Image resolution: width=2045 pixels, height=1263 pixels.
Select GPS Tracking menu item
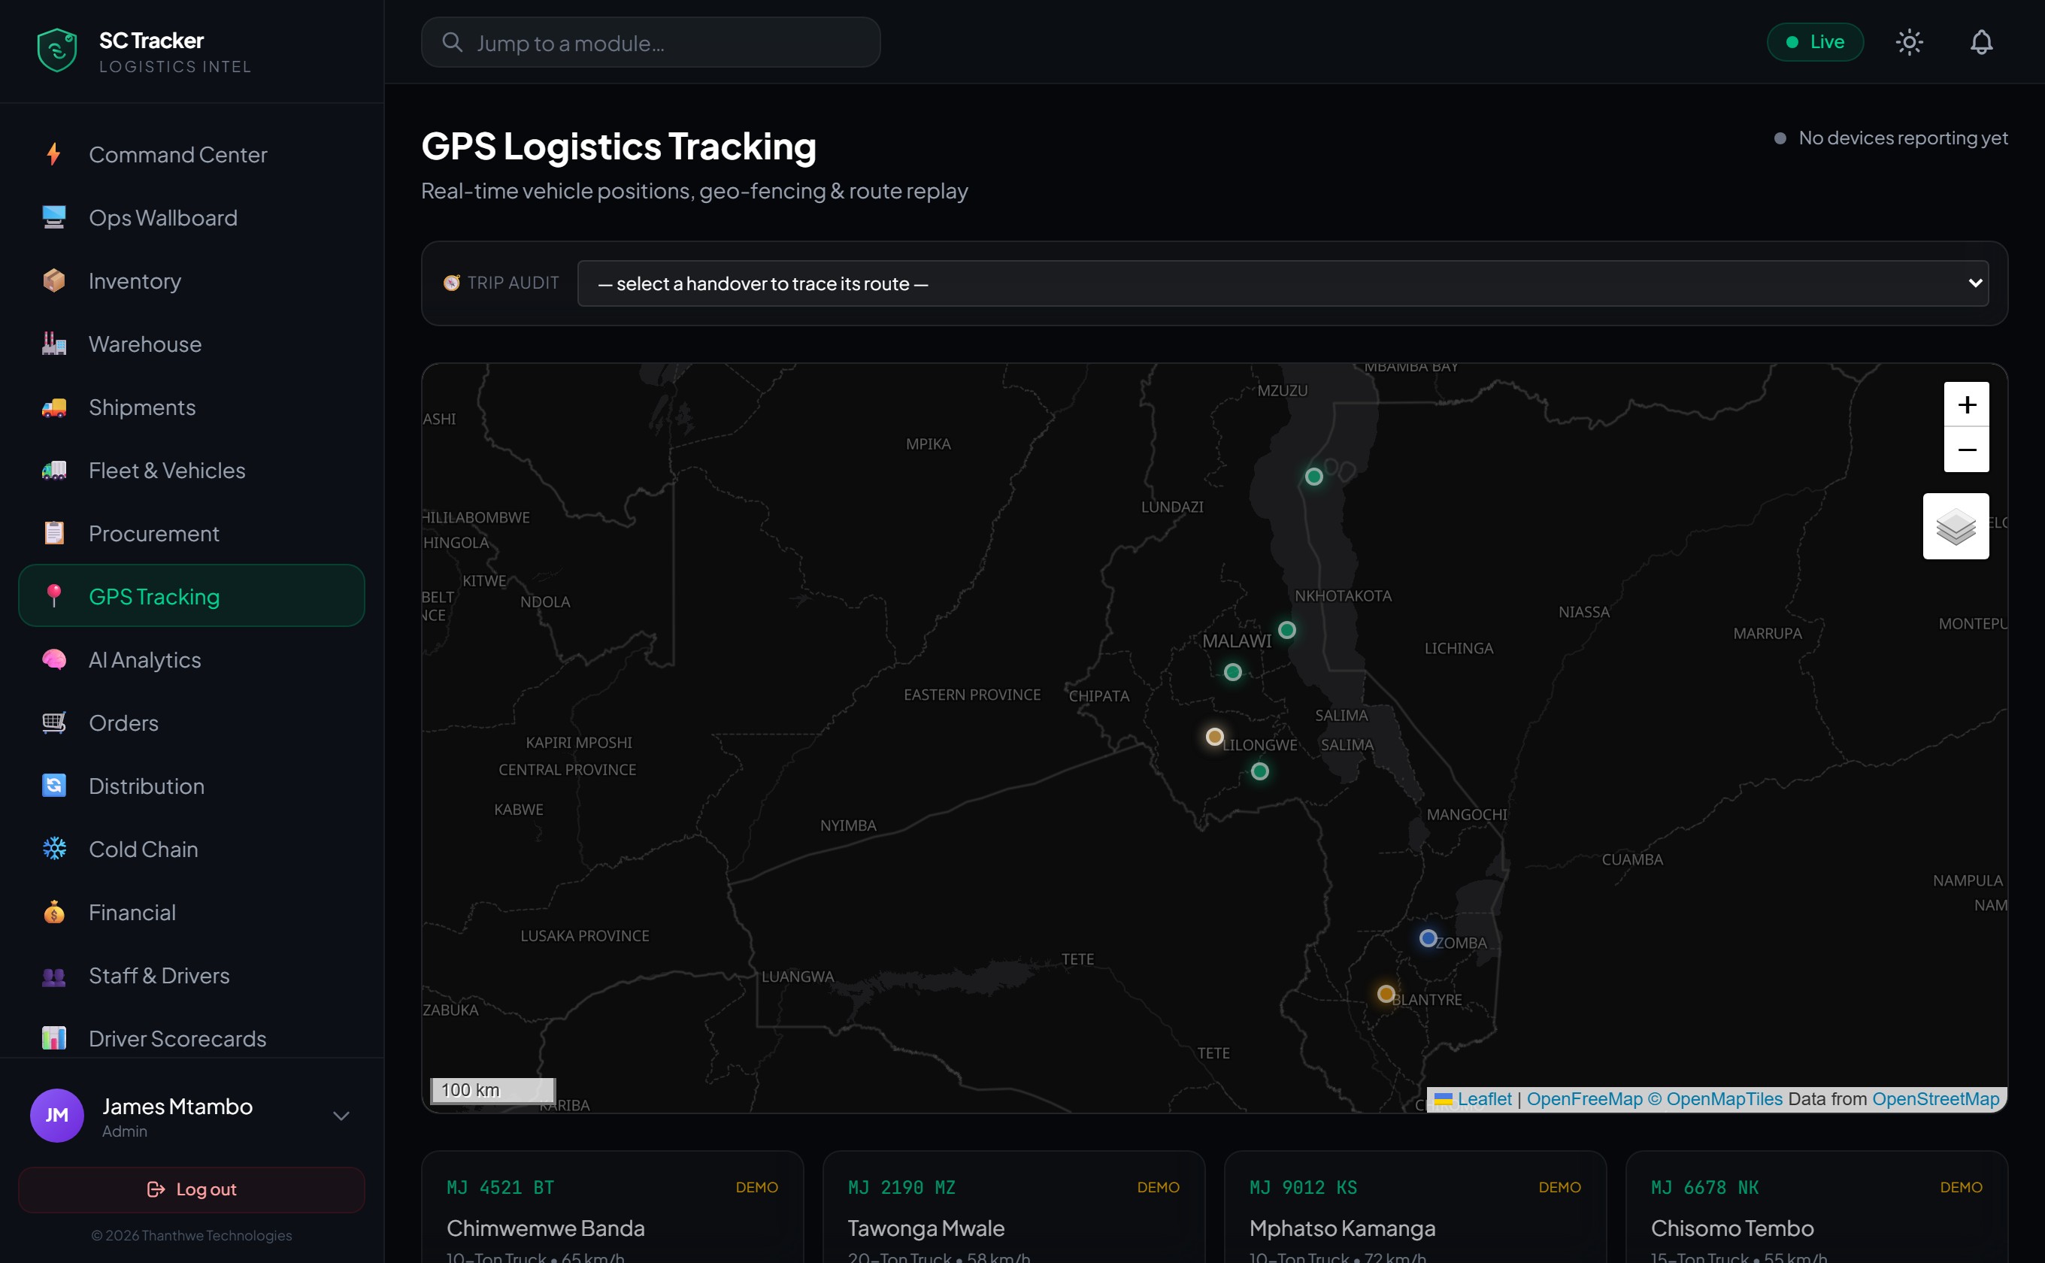(x=191, y=596)
